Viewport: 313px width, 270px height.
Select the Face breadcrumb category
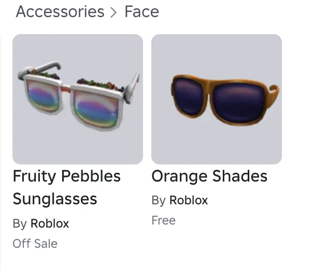[x=141, y=12]
